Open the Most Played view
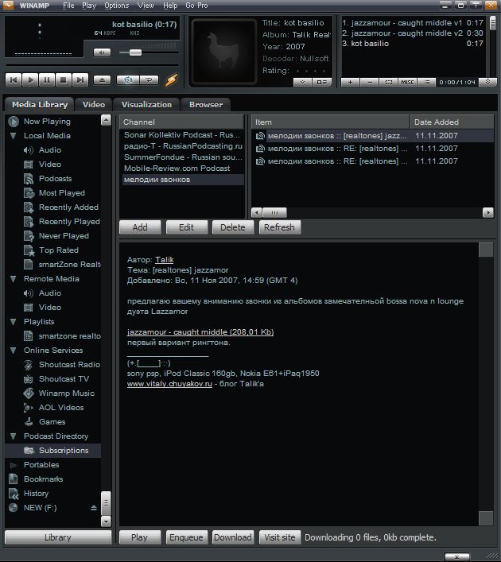 (62, 193)
